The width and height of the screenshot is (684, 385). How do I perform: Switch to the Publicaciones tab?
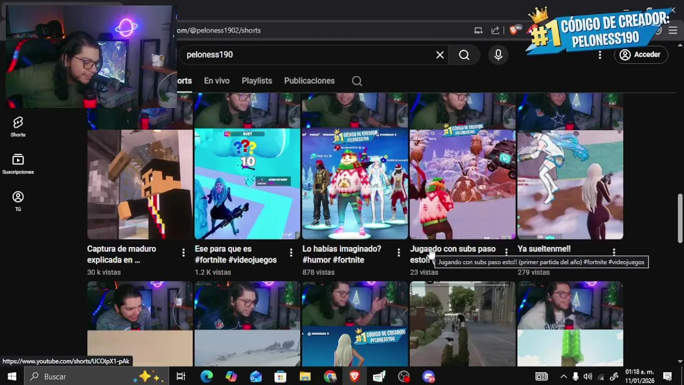coord(309,81)
